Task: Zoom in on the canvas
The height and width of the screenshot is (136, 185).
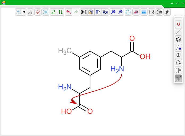Action: 113,12
